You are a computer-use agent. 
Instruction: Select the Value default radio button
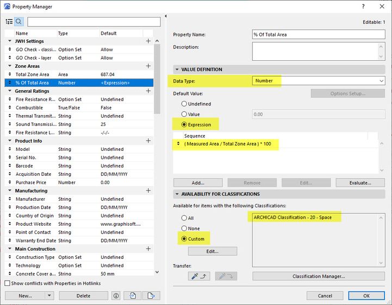pos(184,114)
